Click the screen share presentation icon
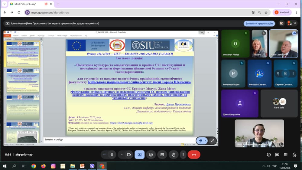Viewport: 302px width, 170px height. tap(140, 155)
